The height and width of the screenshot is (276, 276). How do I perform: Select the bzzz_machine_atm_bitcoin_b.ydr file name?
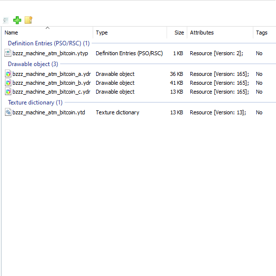(x=52, y=83)
